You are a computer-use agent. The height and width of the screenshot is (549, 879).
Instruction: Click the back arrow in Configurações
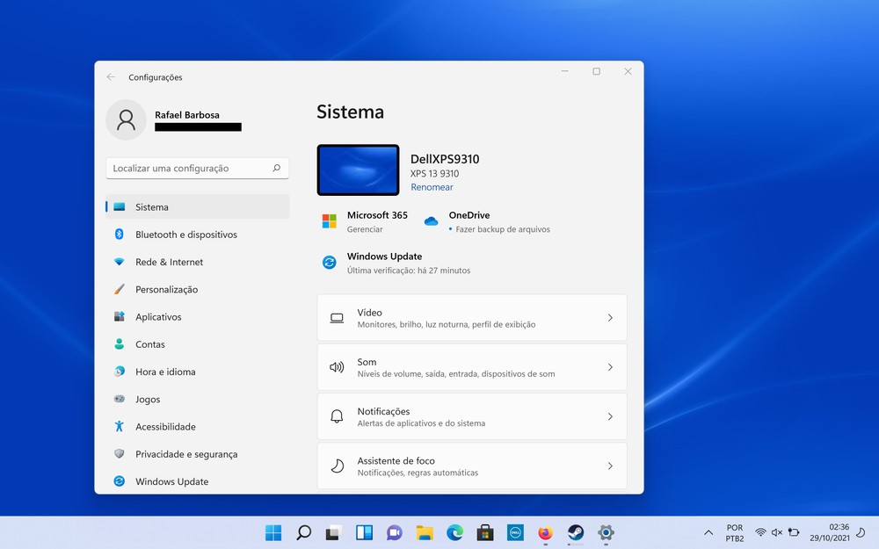111,77
